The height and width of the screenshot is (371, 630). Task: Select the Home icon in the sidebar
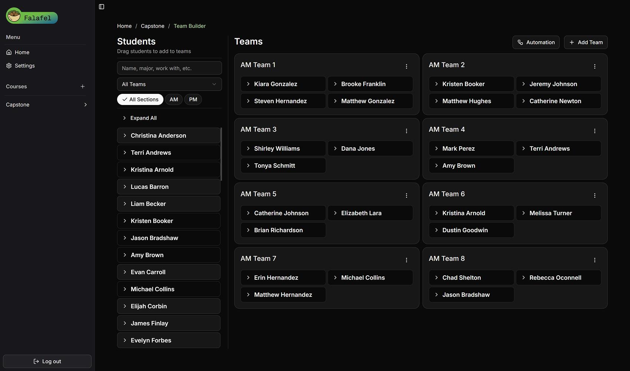9,52
